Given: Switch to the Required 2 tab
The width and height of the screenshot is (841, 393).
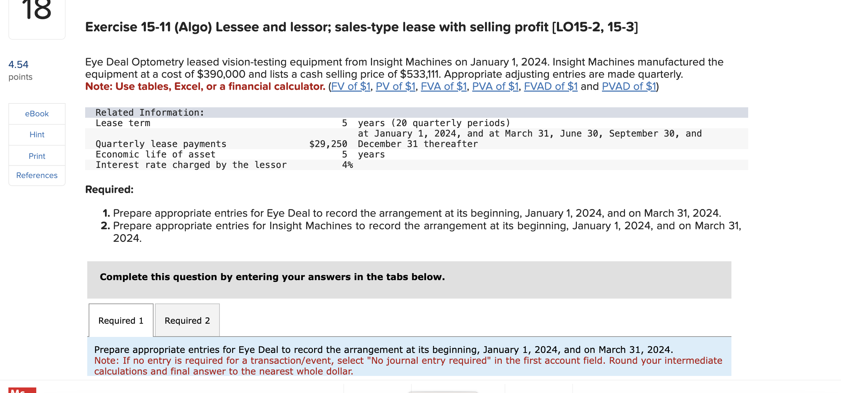Looking at the screenshot, I should click(x=187, y=320).
